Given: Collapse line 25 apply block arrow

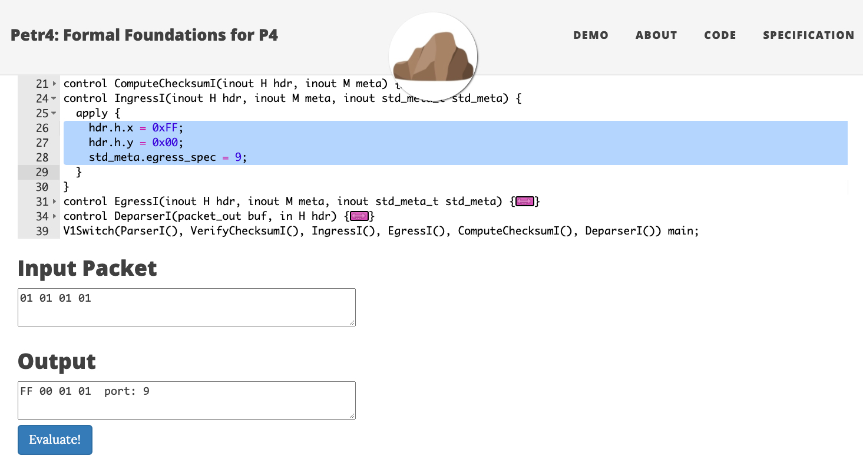Looking at the screenshot, I should (x=54, y=113).
